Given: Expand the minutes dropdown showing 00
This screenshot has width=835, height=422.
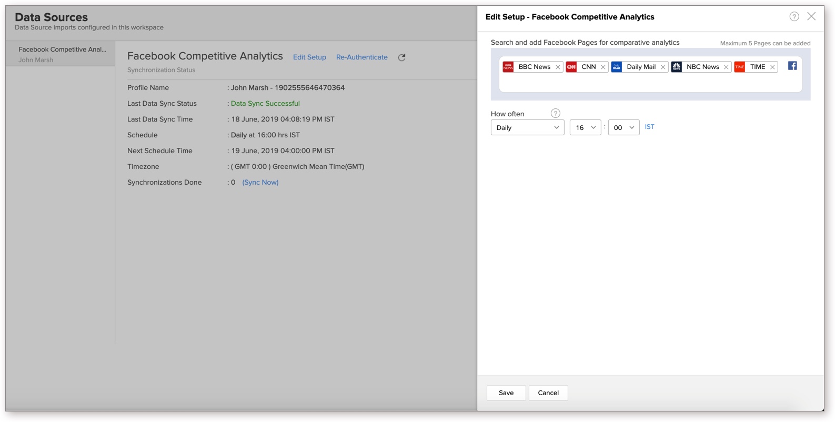Looking at the screenshot, I should [623, 127].
